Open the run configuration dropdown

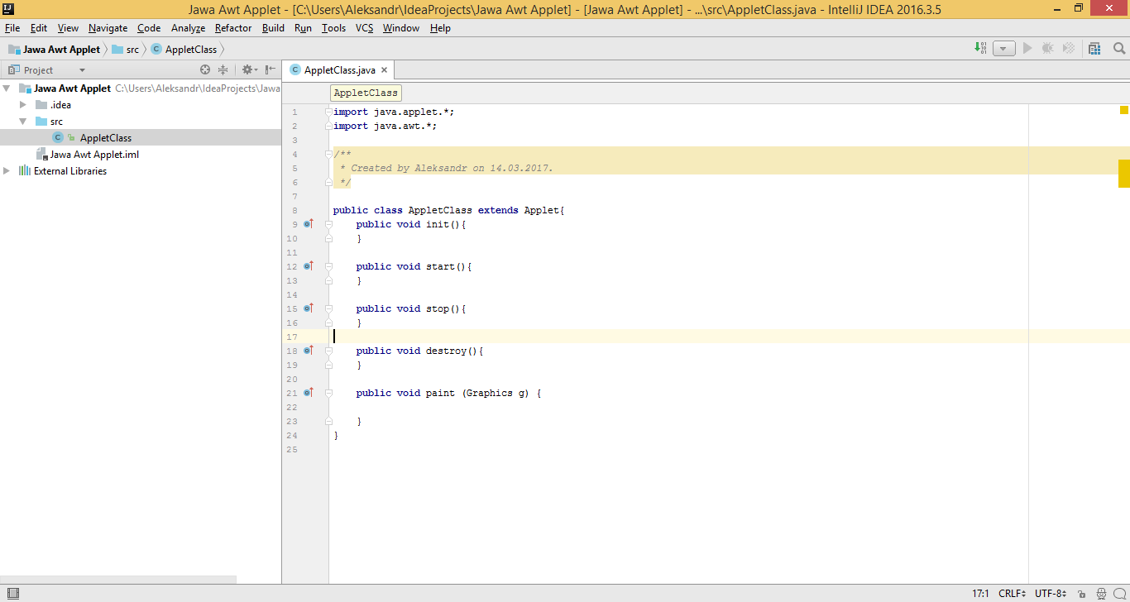(1003, 49)
